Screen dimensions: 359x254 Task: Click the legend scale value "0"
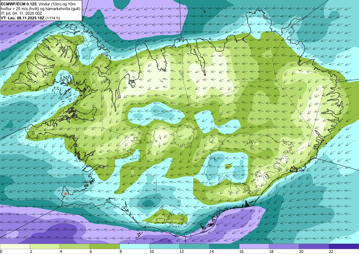tap(1, 251)
